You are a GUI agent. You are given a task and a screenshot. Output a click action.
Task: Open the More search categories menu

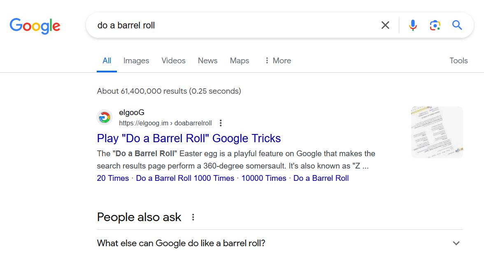pyautogui.click(x=277, y=60)
